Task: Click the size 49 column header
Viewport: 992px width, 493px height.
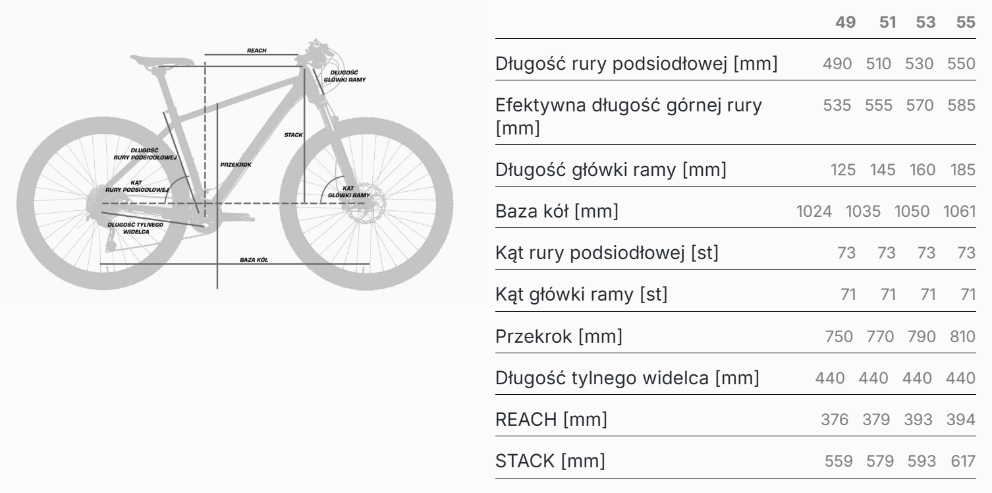Action: [x=845, y=22]
